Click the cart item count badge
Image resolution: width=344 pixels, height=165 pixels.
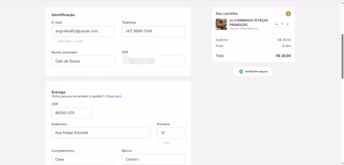[x=288, y=14]
